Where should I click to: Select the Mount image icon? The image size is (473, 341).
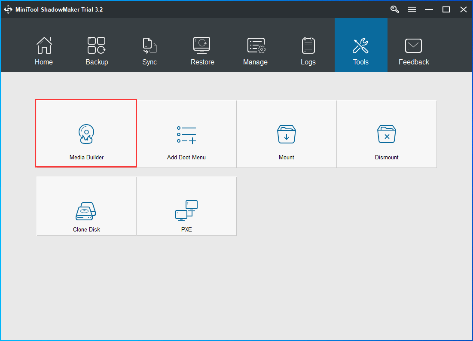(x=286, y=134)
